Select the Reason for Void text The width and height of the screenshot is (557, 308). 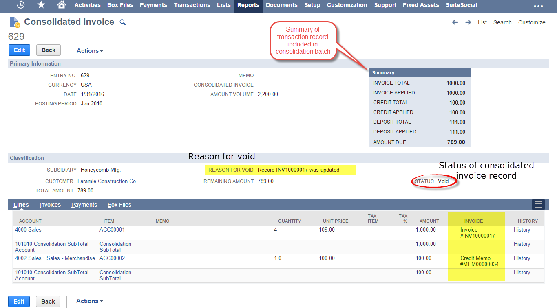point(298,170)
